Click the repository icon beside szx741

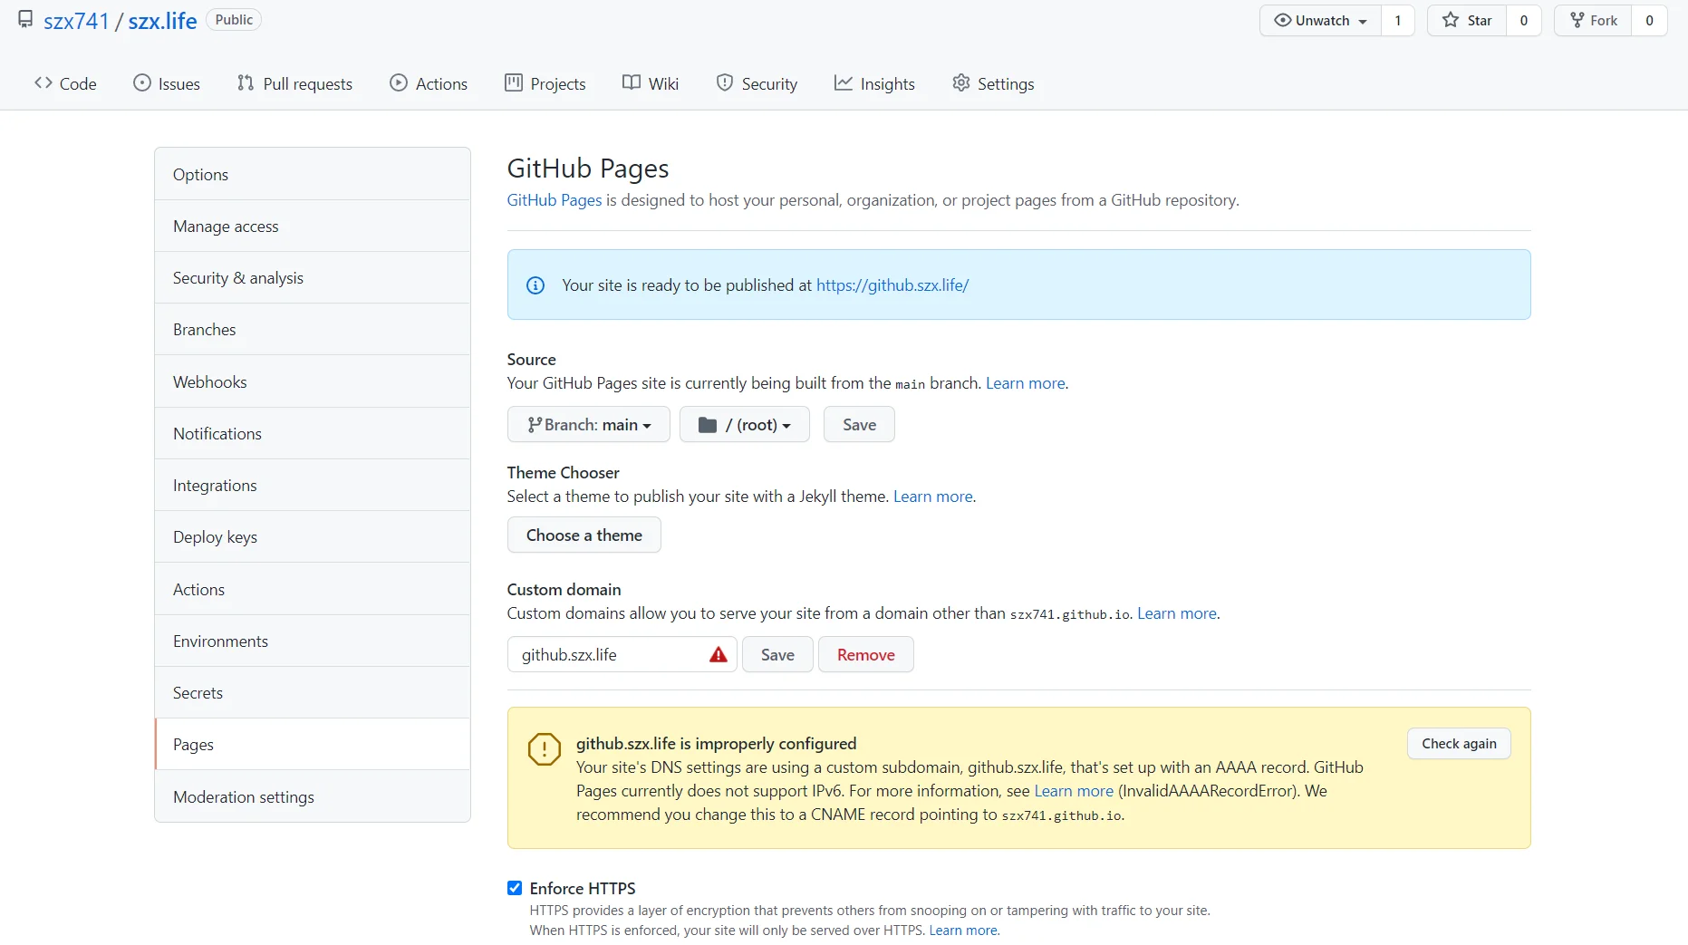click(25, 20)
